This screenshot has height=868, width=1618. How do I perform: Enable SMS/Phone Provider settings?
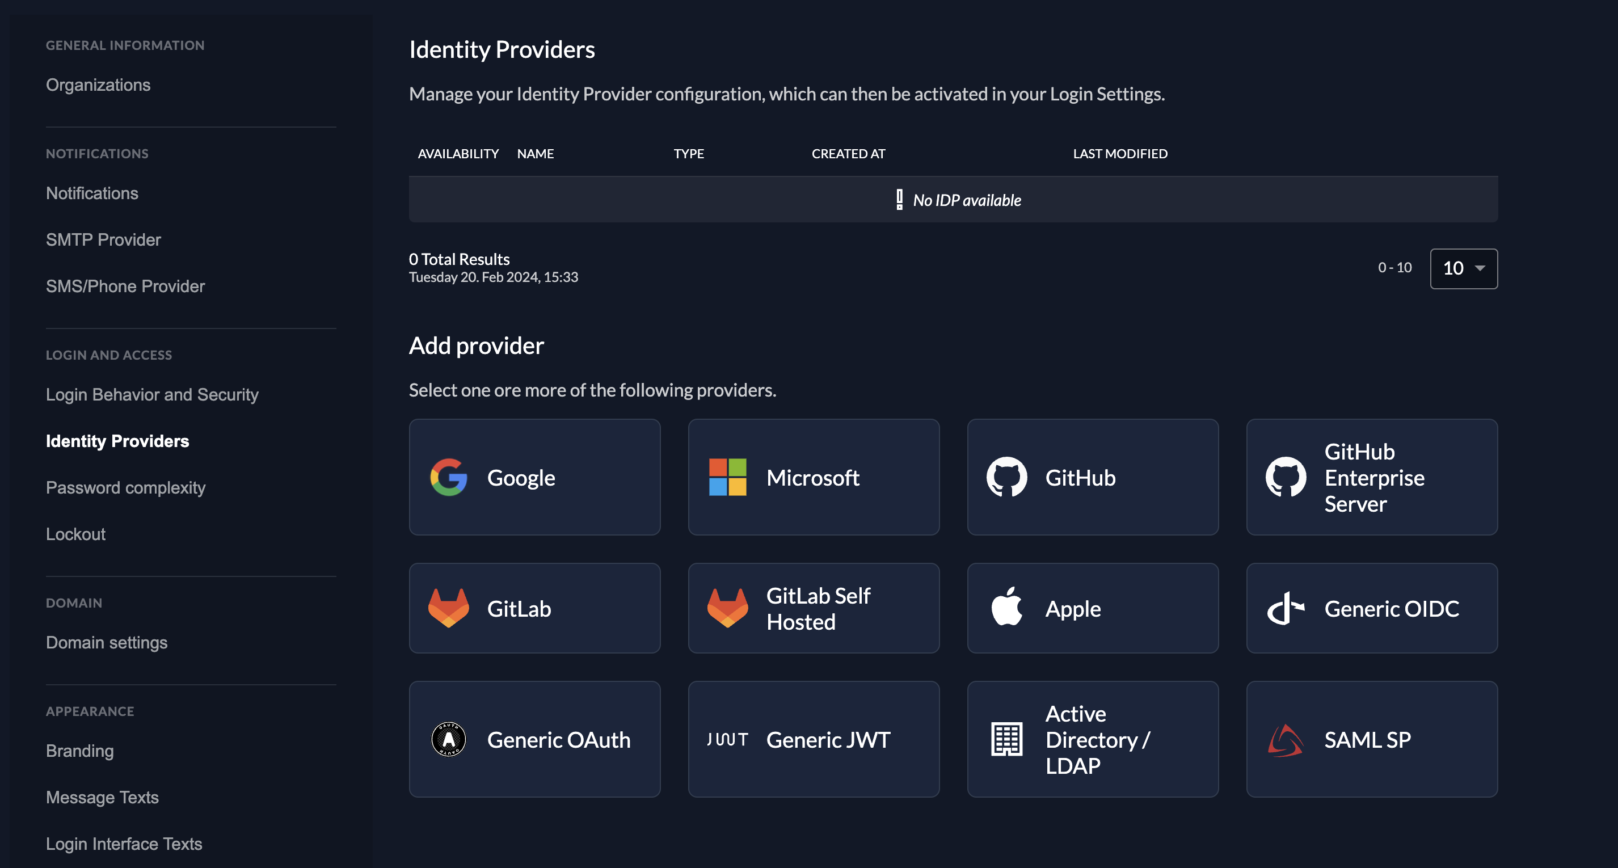[124, 286]
